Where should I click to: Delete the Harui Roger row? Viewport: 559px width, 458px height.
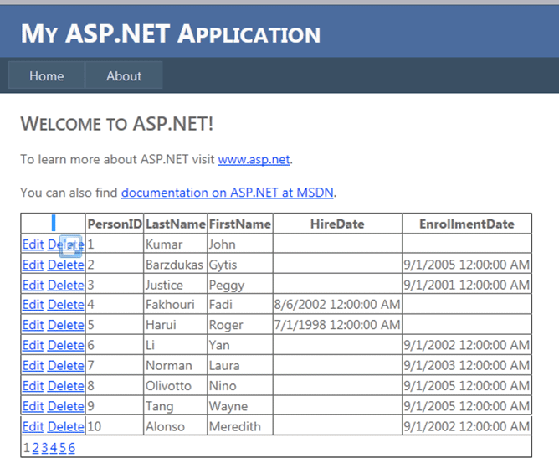pyautogui.click(x=65, y=325)
